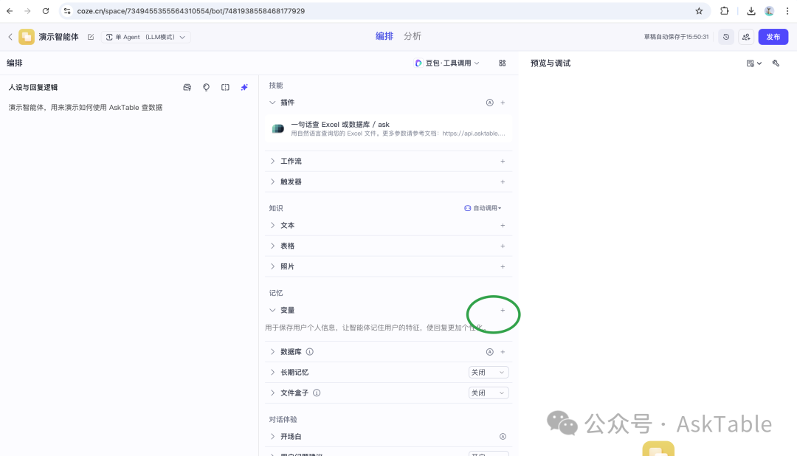This screenshot has height=456, width=797.
Task: Click the AI prompt optimize sparkle icon
Action: [244, 87]
